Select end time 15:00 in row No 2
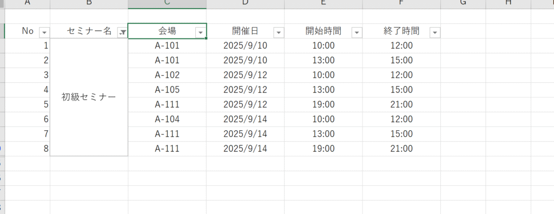 tap(401, 61)
